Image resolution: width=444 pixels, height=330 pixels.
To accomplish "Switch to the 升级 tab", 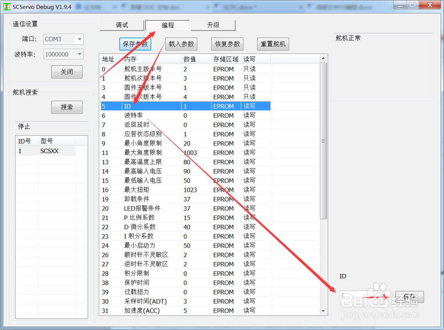I will click(x=213, y=25).
